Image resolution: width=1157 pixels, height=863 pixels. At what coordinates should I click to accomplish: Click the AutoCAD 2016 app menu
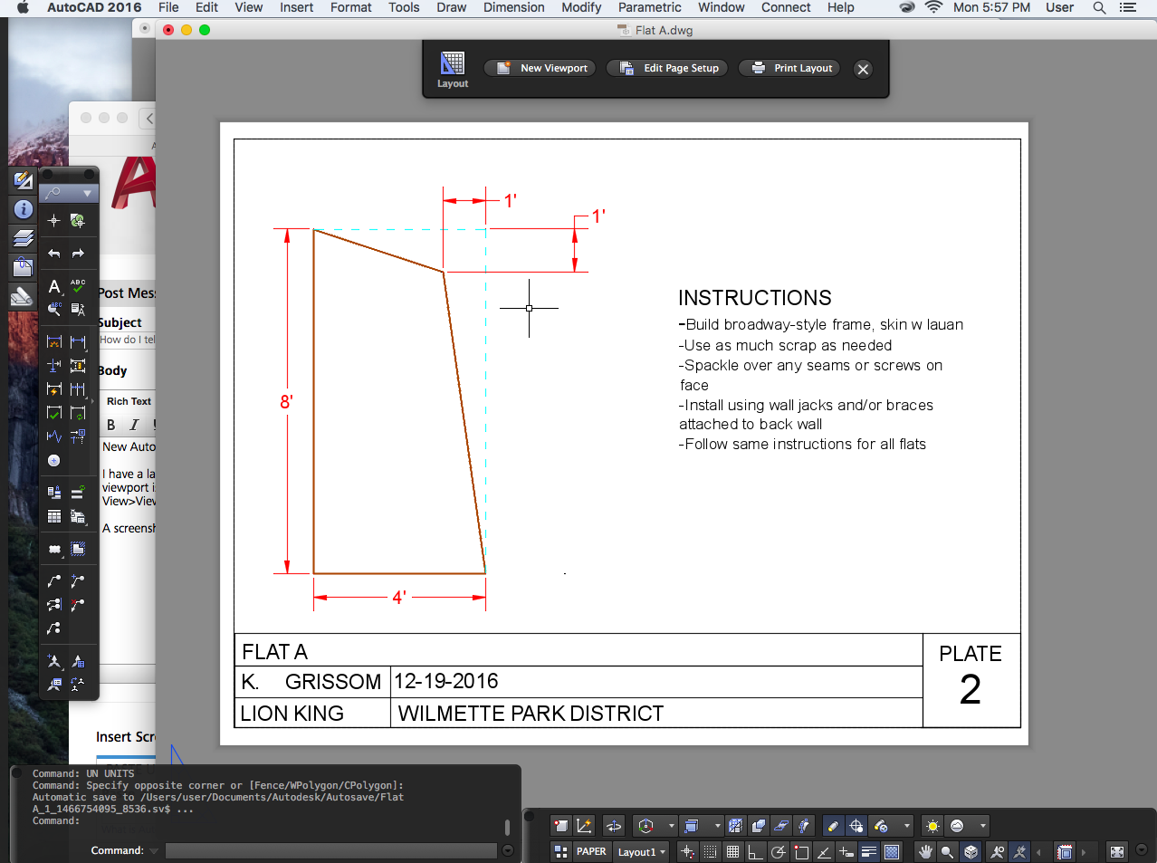click(x=94, y=7)
